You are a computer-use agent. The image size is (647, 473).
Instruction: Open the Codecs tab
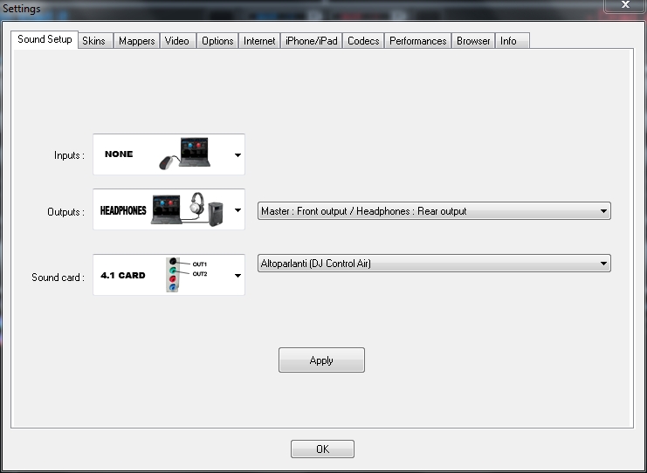(363, 41)
